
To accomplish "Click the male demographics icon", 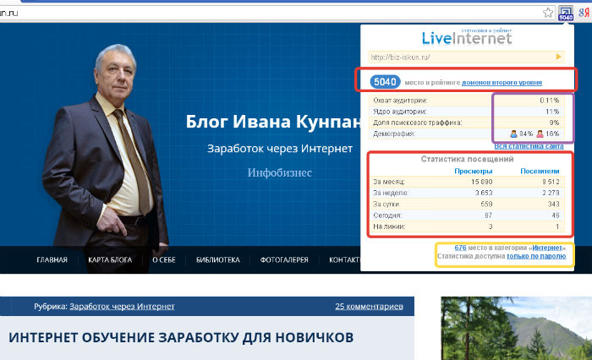I will [x=513, y=134].
